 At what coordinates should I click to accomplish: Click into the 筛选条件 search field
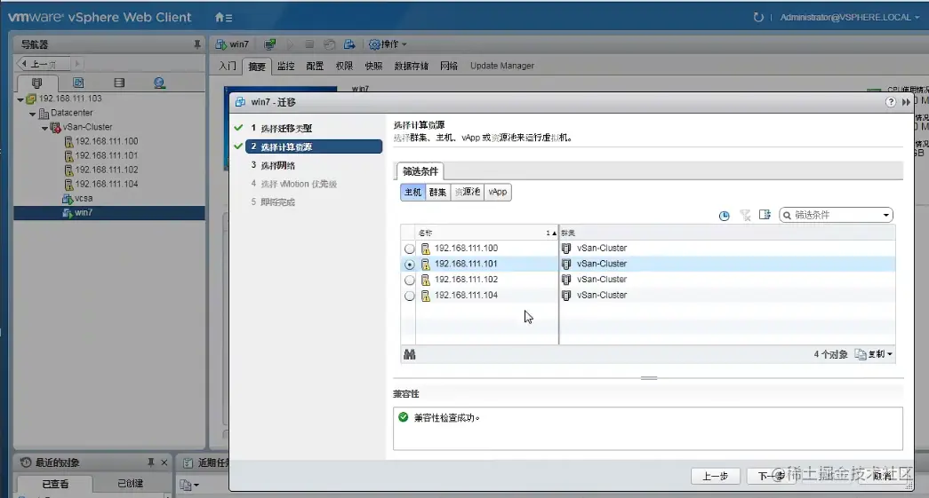pyautogui.click(x=836, y=215)
